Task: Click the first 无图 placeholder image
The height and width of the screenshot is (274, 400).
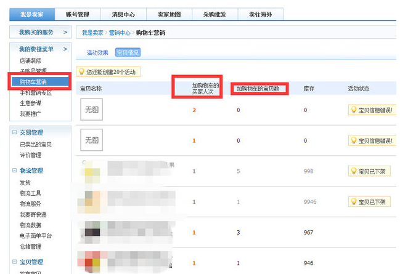Action: 92,110
